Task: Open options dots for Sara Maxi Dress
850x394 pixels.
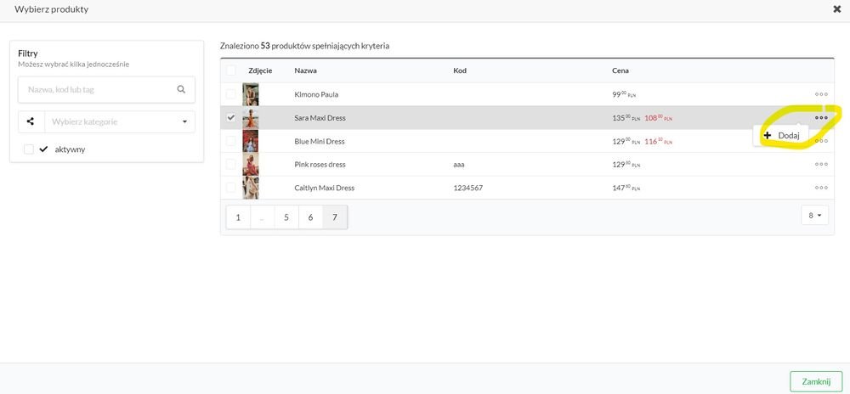Action: coord(821,117)
